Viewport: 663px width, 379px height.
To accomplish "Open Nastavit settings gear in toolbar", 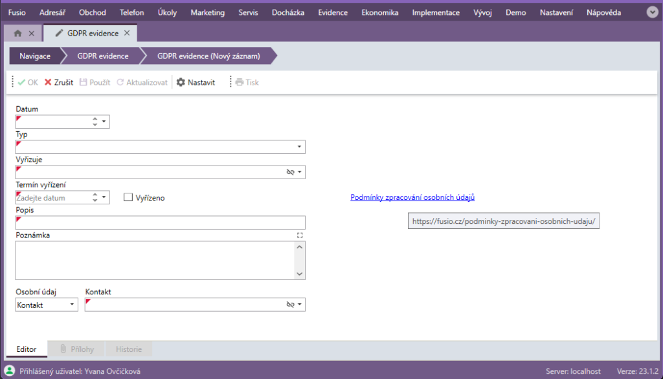I will (x=181, y=83).
